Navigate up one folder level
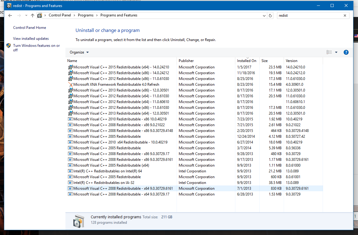The height and width of the screenshot is (235, 358). (32, 16)
